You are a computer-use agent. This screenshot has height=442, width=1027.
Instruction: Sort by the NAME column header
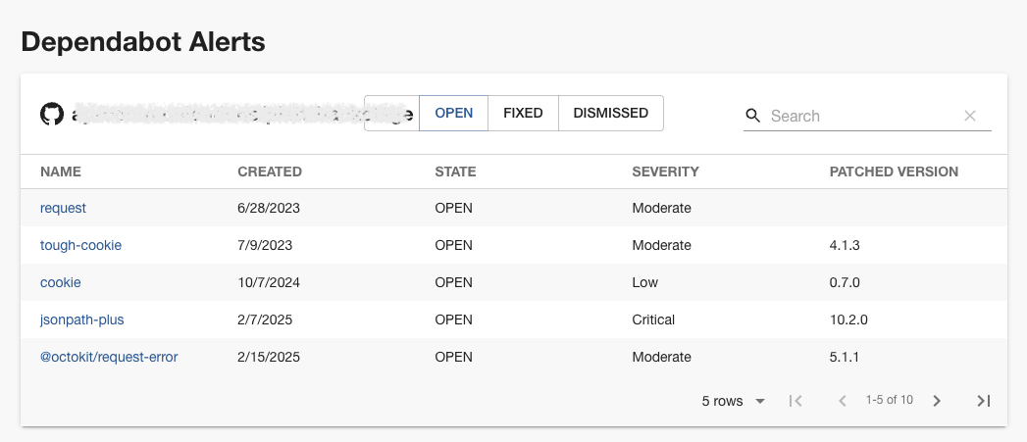(x=61, y=172)
